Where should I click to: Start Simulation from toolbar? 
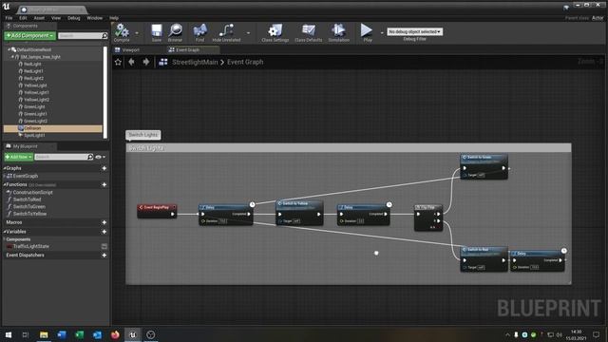tap(338, 31)
